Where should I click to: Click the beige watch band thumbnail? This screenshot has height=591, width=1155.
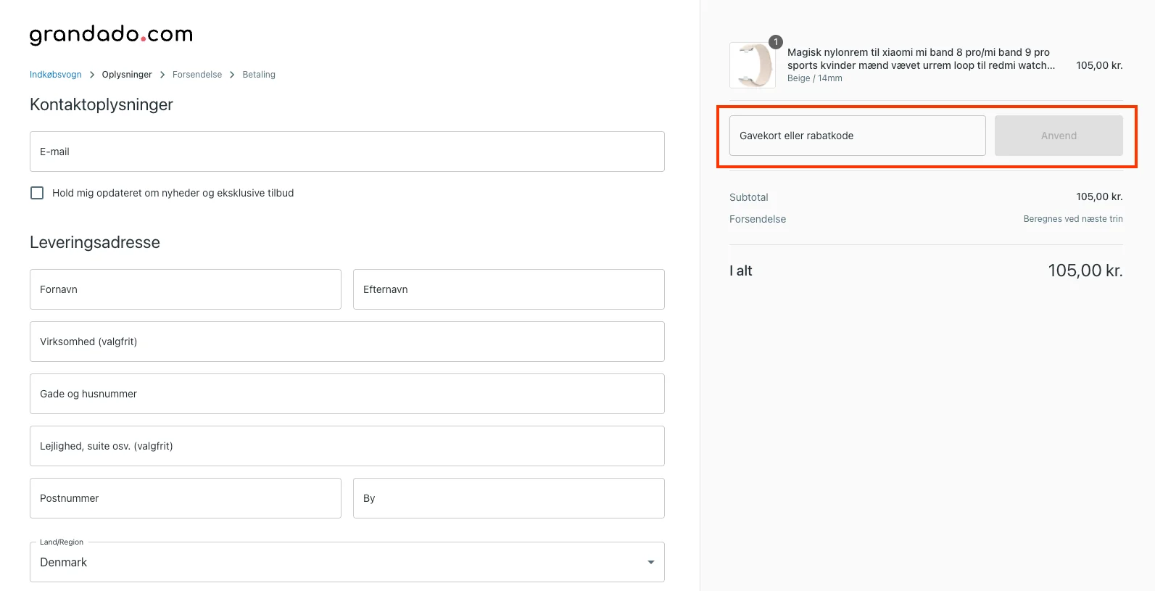tap(751, 66)
